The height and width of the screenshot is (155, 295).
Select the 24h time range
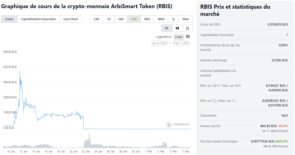(x=96, y=19)
